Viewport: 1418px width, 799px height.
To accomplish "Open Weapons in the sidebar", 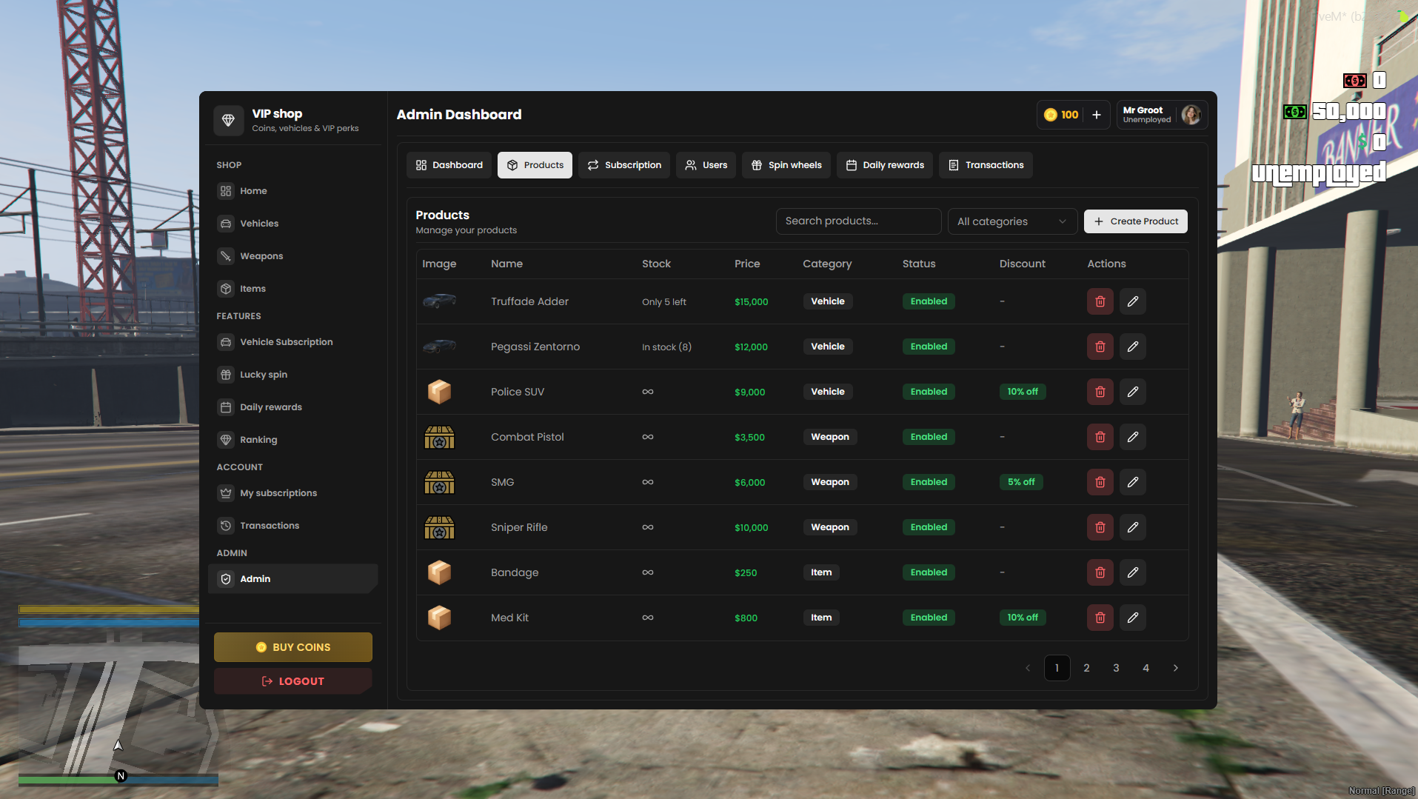I will [x=292, y=256].
